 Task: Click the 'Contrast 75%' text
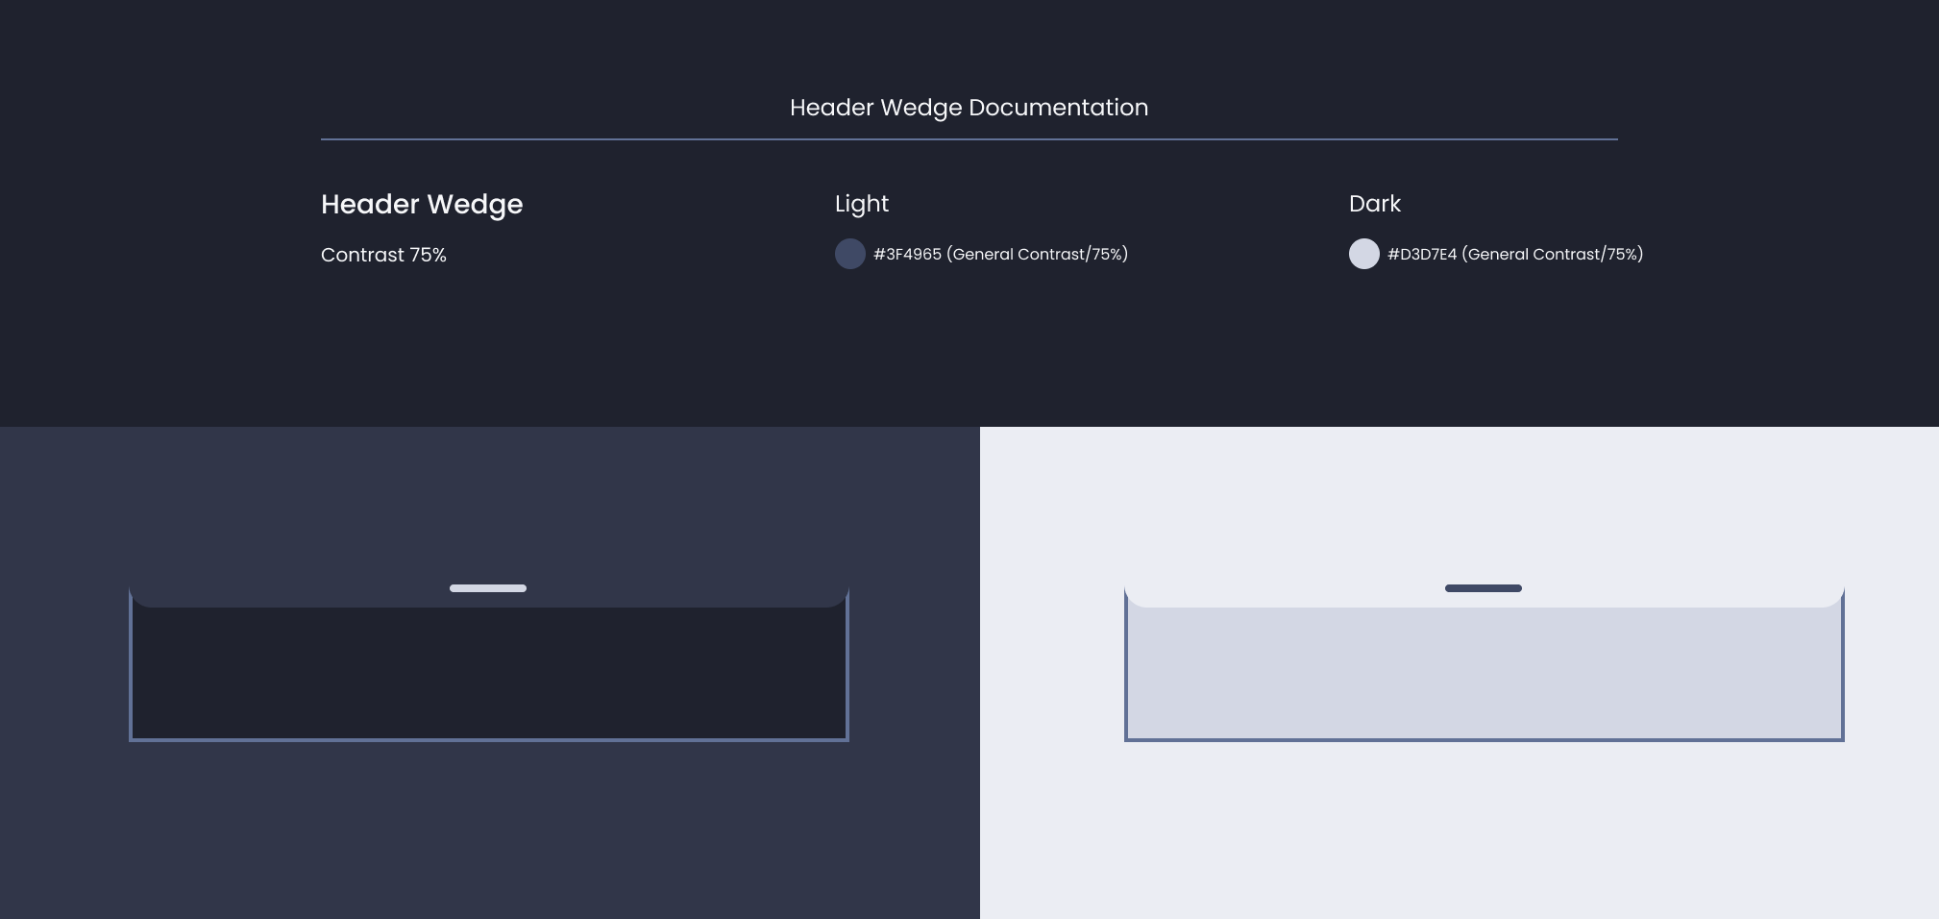tap(383, 255)
